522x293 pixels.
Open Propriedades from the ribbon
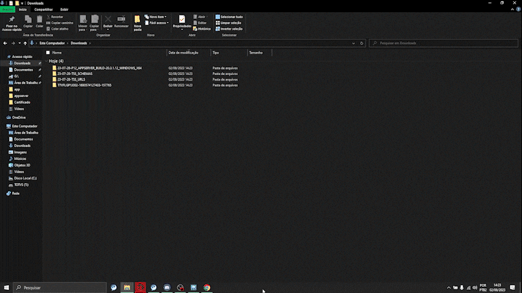coord(182,23)
